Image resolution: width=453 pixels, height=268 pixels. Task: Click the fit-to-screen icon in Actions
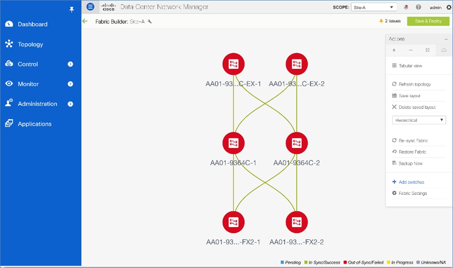[x=427, y=50]
